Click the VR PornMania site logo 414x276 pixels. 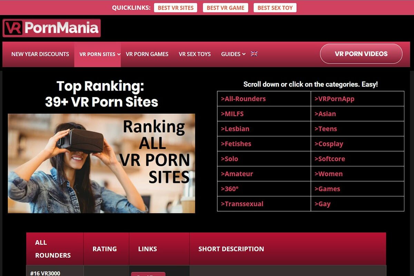(x=52, y=28)
